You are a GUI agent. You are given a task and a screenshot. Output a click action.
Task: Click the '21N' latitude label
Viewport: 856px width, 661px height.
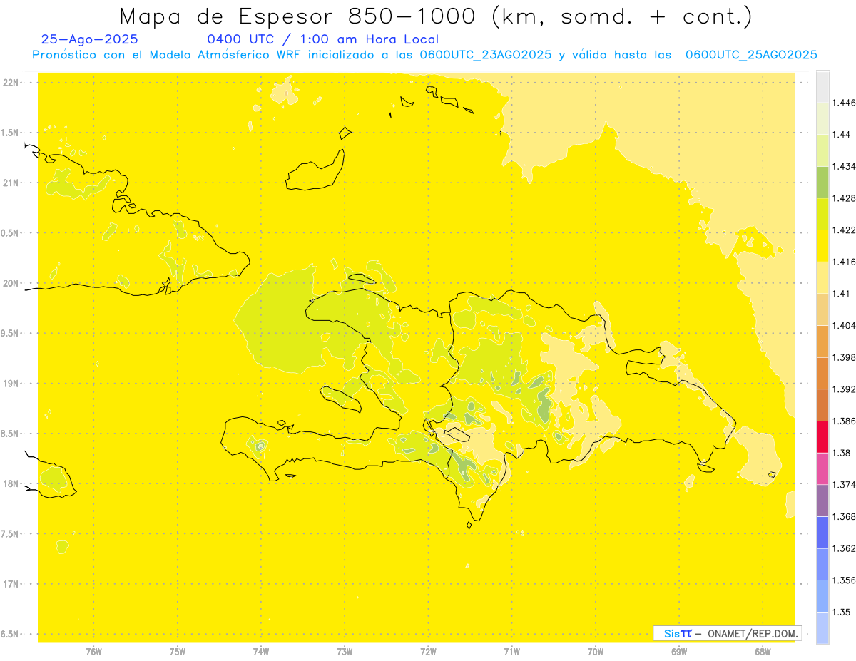click(x=12, y=183)
